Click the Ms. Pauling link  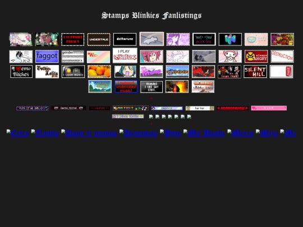tap(204, 133)
